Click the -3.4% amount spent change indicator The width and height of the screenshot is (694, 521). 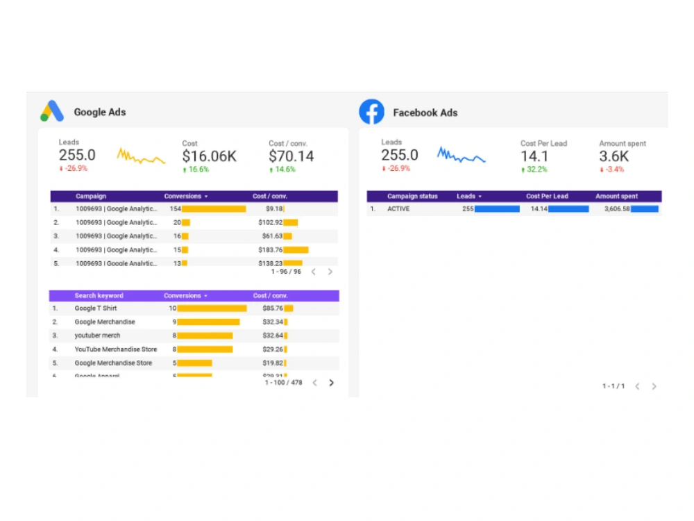click(x=611, y=169)
